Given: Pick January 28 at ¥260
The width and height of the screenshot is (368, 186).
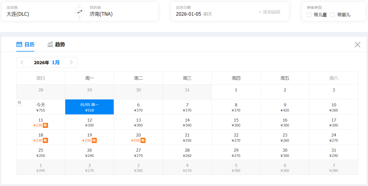Looking at the screenshot, I should [x=187, y=152].
